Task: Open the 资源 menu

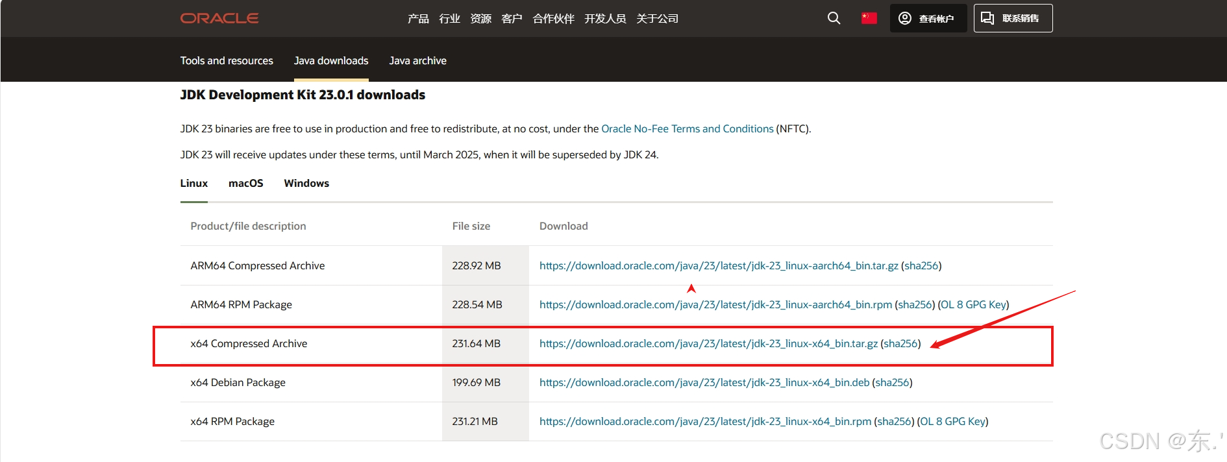Action: pos(480,19)
